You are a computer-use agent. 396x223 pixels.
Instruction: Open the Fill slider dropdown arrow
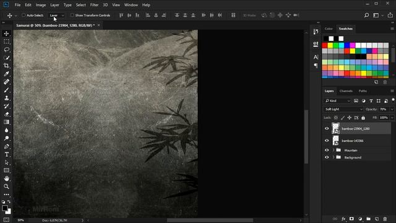coord(392,118)
